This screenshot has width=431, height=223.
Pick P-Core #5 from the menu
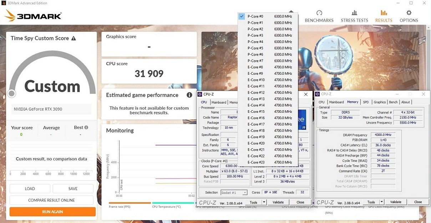268,48
